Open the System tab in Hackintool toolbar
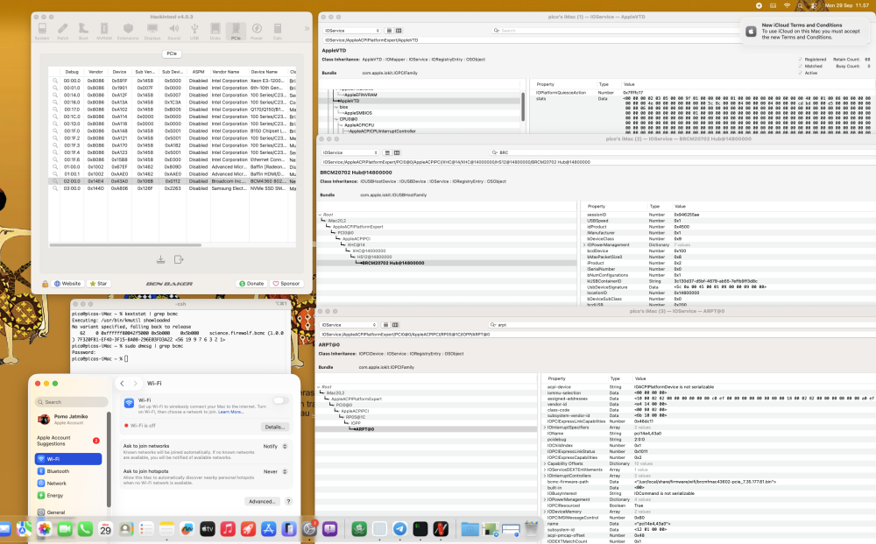The image size is (876, 544). (42, 32)
